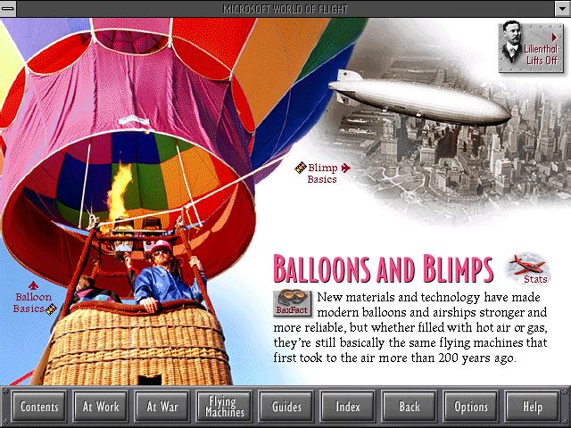This screenshot has height=428, width=571.
Task: Go to the At Work section
Action: [x=101, y=407]
